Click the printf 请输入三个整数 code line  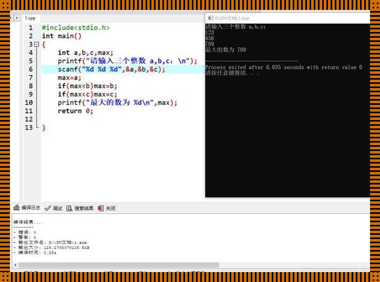click(128, 61)
